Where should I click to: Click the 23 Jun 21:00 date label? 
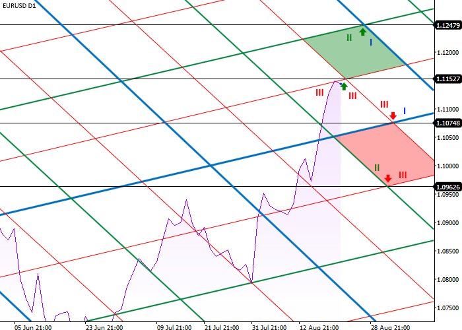click(x=104, y=327)
